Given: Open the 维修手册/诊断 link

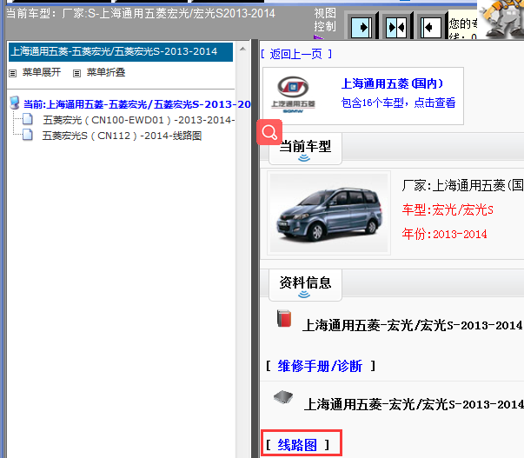Looking at the screenshot, I should coord(320,366).
